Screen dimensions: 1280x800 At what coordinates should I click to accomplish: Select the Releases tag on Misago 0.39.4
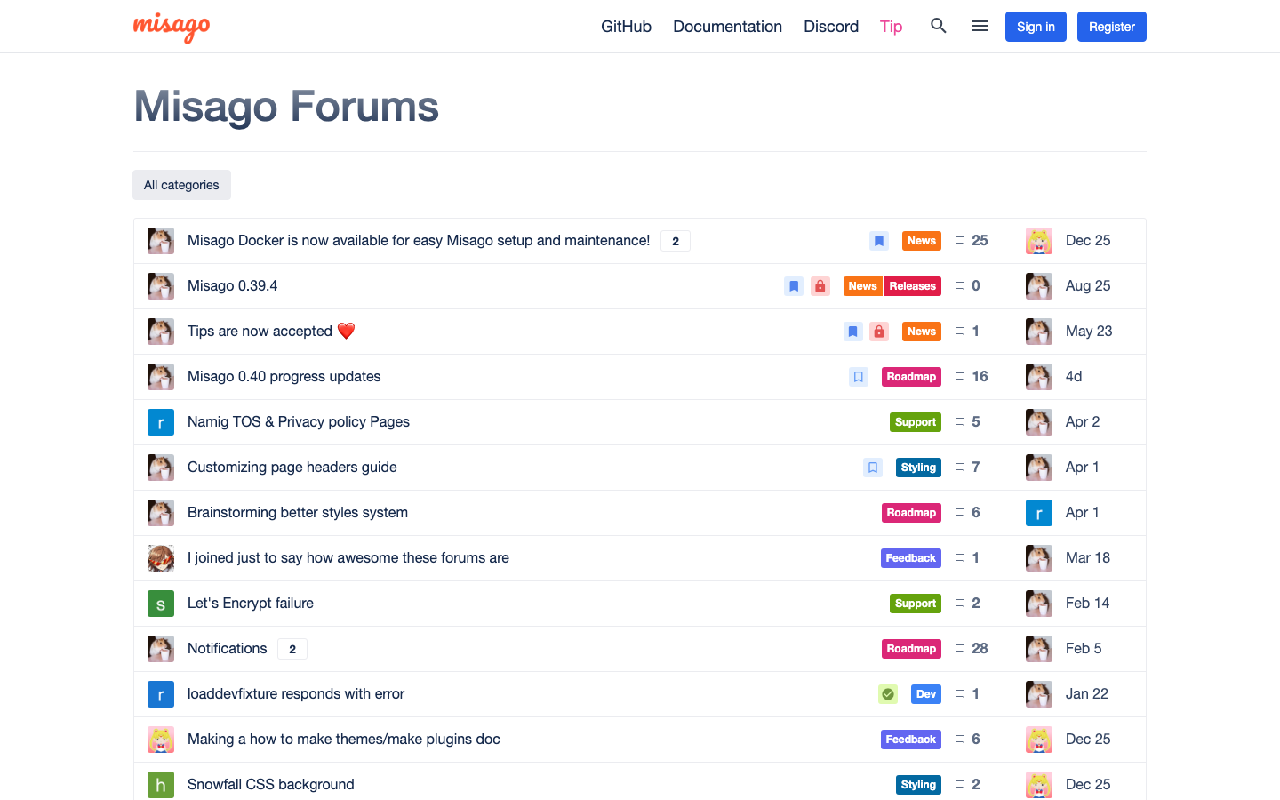coord(913,286)
